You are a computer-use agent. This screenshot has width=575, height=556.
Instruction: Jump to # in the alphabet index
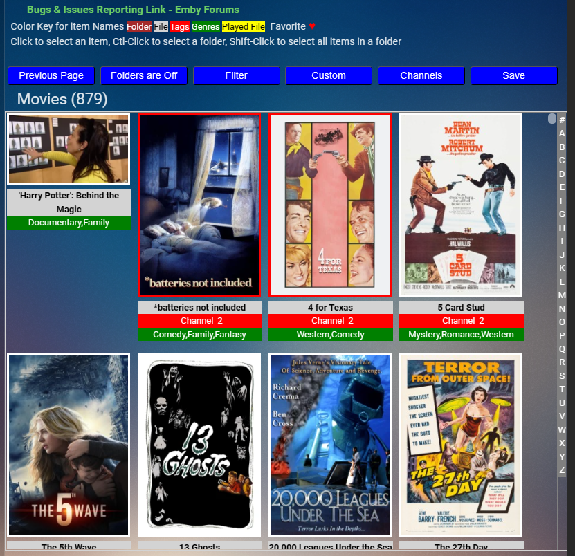pyautogui.click(x=562, y=120)
